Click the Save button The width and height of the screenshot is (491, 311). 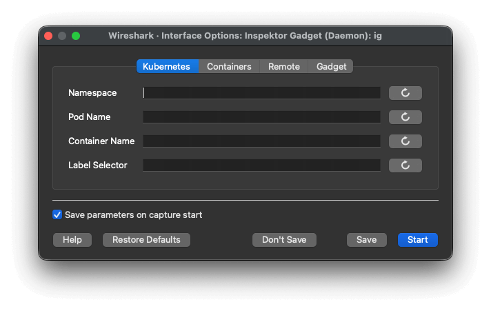tap(366, 240)
